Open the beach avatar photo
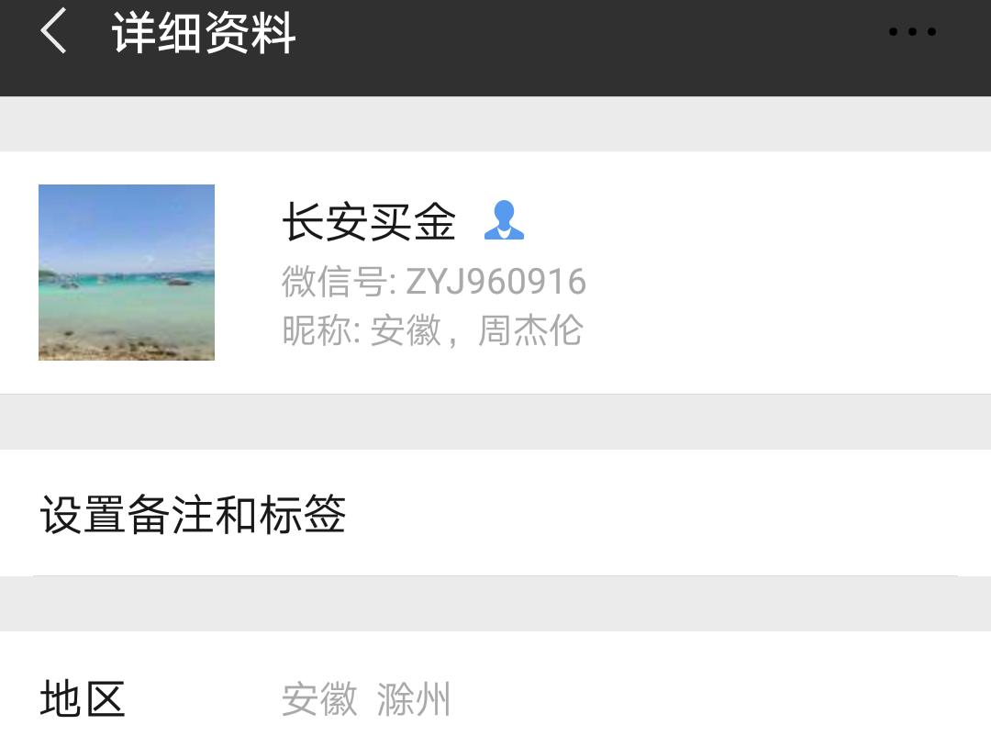991x747 pixels. point(127,273)
